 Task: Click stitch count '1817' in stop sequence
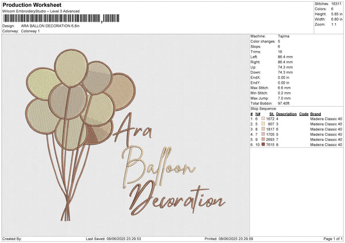tap(270, 129)
